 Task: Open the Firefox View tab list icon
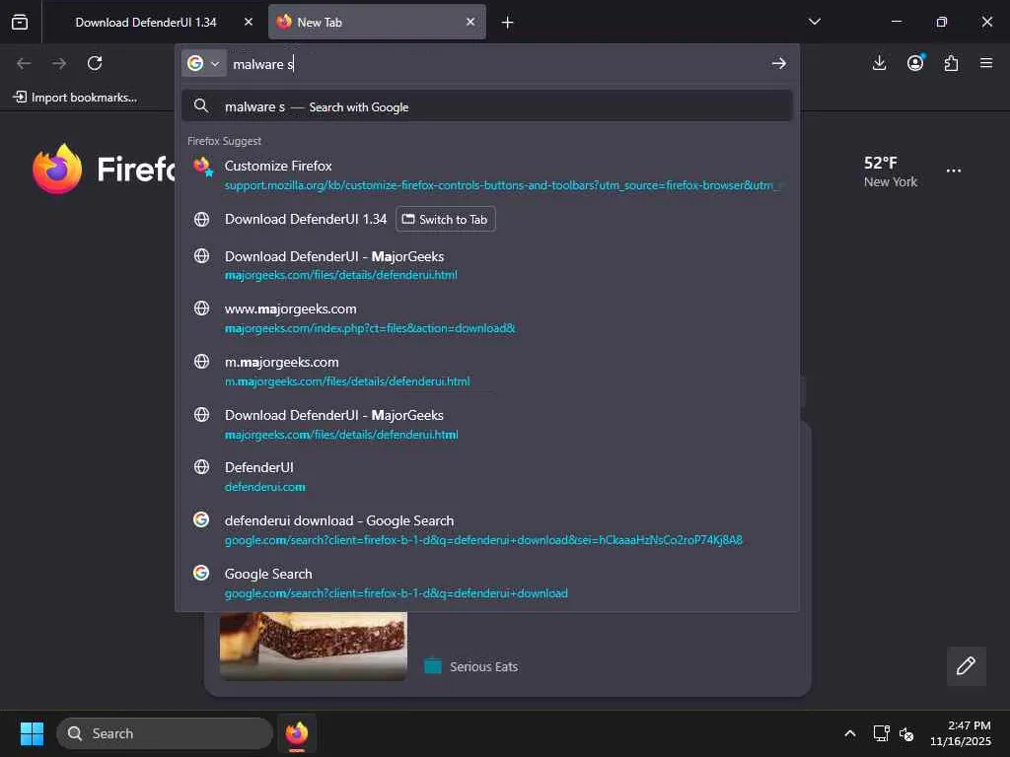tap(20, 23)
